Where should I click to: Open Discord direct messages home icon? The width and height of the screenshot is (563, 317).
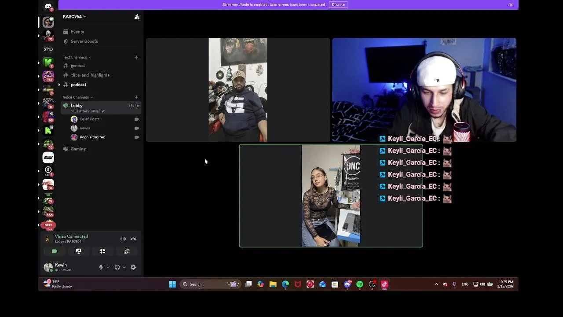pos(48,6)
